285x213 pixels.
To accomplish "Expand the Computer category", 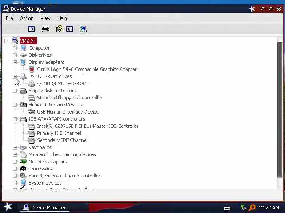I will coord(15,48).
